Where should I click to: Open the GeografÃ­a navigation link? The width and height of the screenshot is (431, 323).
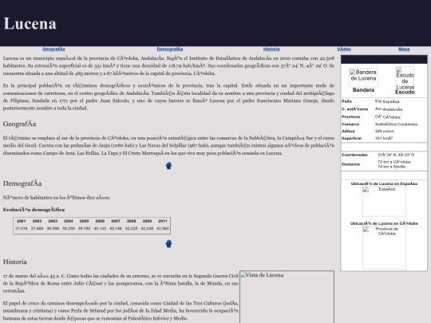[x=53, y=49]
